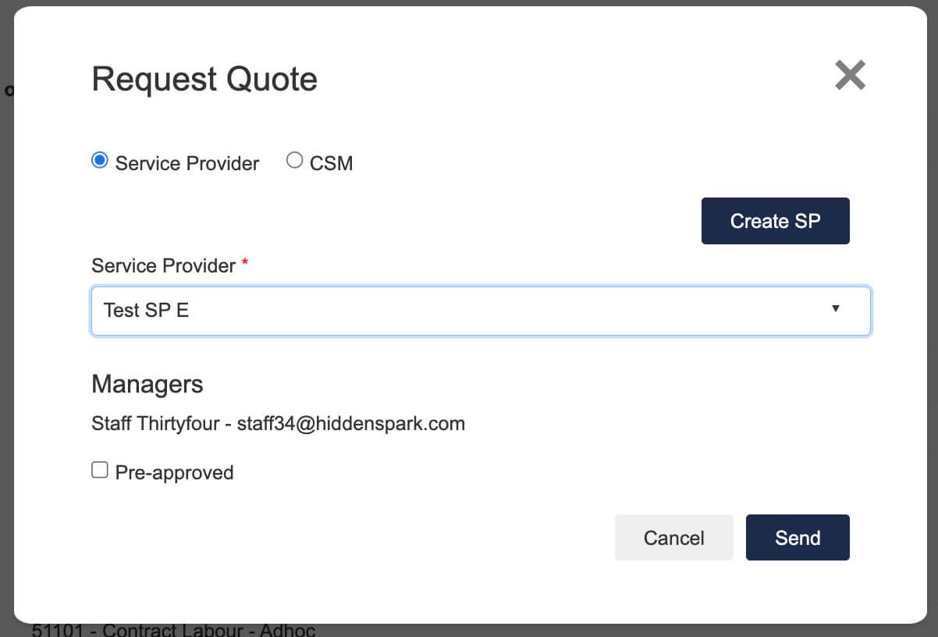The image size is (938, 637).
Task: Select the Service Provider radio option
Action: (x=99, y=161)
